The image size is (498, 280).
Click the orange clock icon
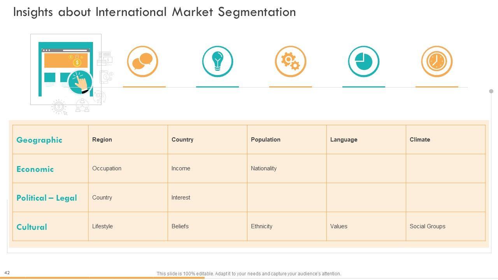click(x=437, y=61)
